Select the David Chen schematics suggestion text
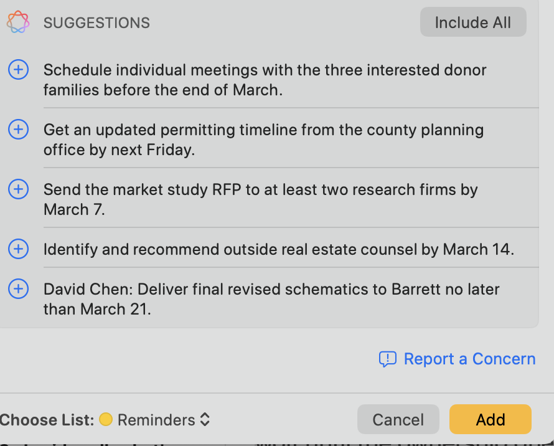The height and width of the screenshot is (446, 554). tap(271, 299)
